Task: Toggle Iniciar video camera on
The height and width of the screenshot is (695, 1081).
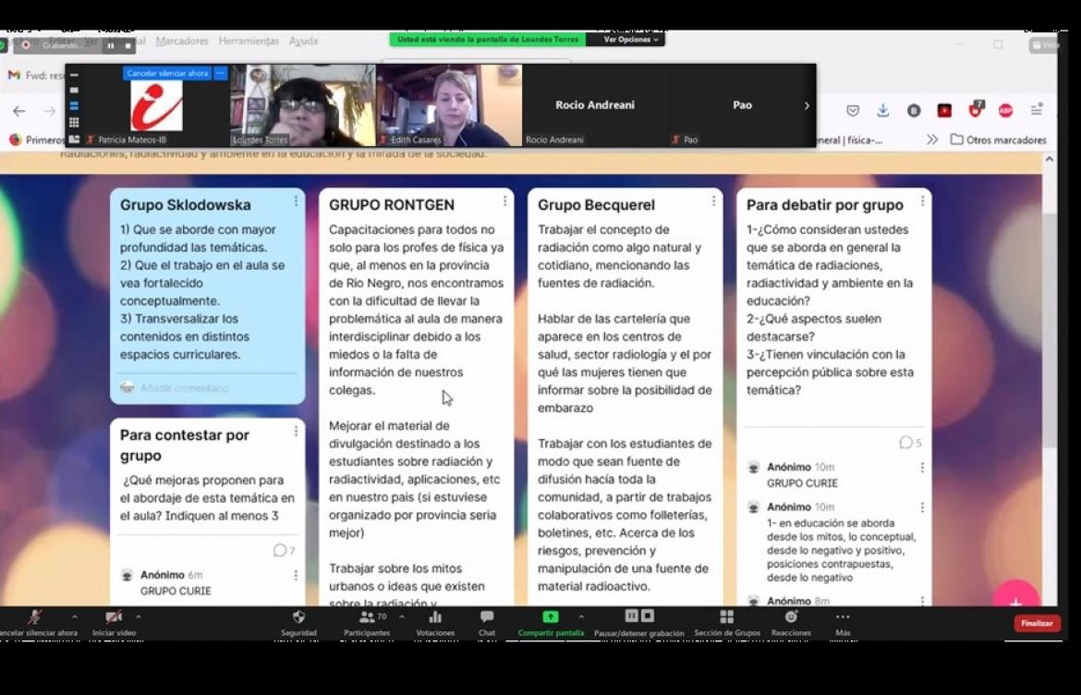Action: click(114, 617)
